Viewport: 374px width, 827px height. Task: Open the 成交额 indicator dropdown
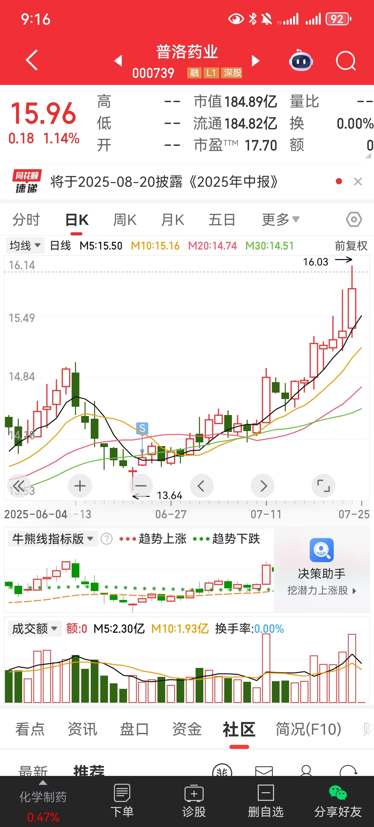click(x=34, y=628)
